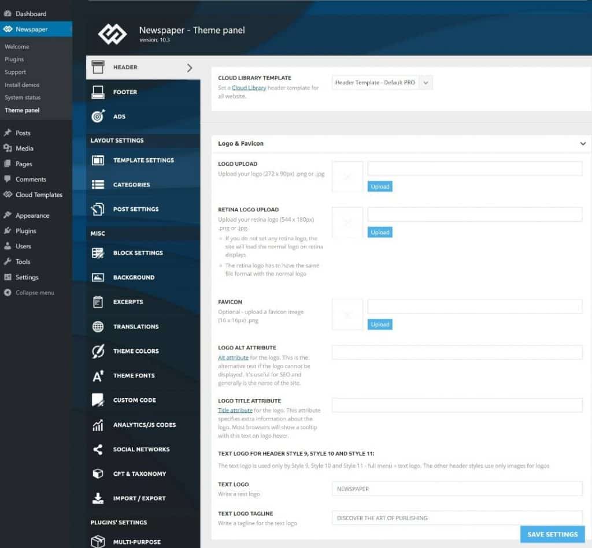Click the Custom Code icon

98,400
